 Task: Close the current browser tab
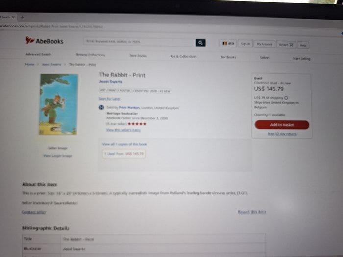tap(13, 17)
